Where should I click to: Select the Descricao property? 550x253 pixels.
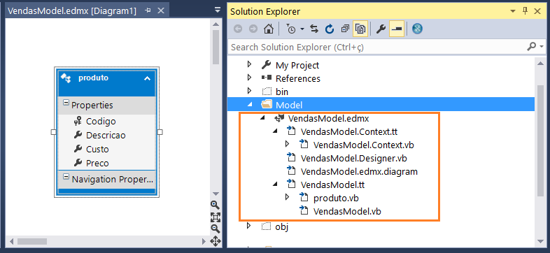[106, 136]
